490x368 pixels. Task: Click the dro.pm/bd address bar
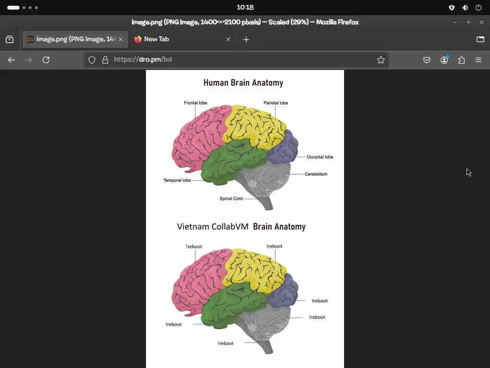tap(236, 60)
